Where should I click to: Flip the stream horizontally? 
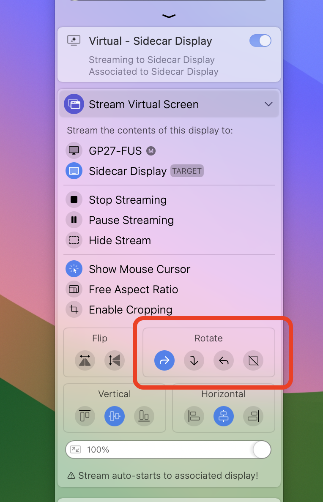point(85,360)
